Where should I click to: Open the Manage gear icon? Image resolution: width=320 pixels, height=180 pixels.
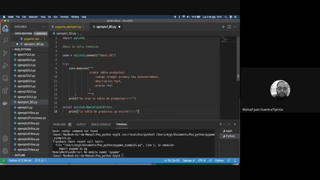[x=5, y=151]
